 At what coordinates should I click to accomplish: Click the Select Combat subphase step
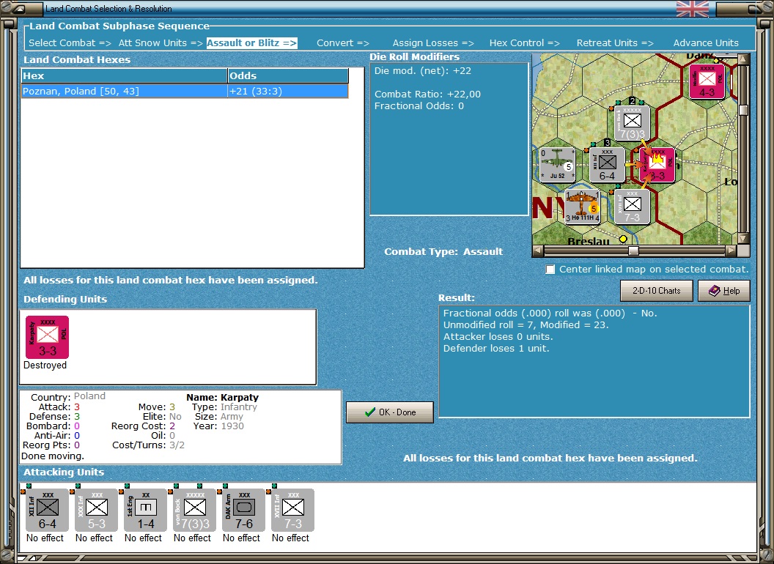click(70, 43)
